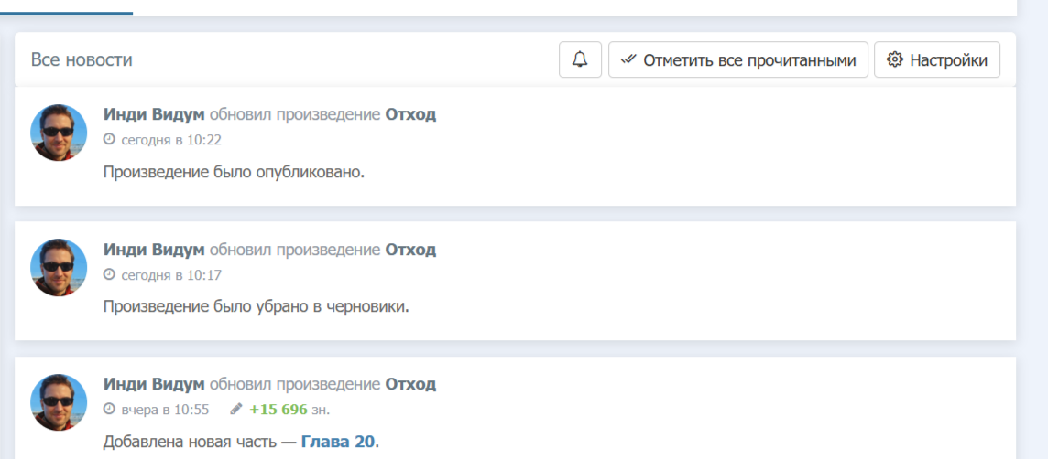Follow the 'Глава 20' chapter link
This screenshot has width=1048, height=459.
coord(338,442)
